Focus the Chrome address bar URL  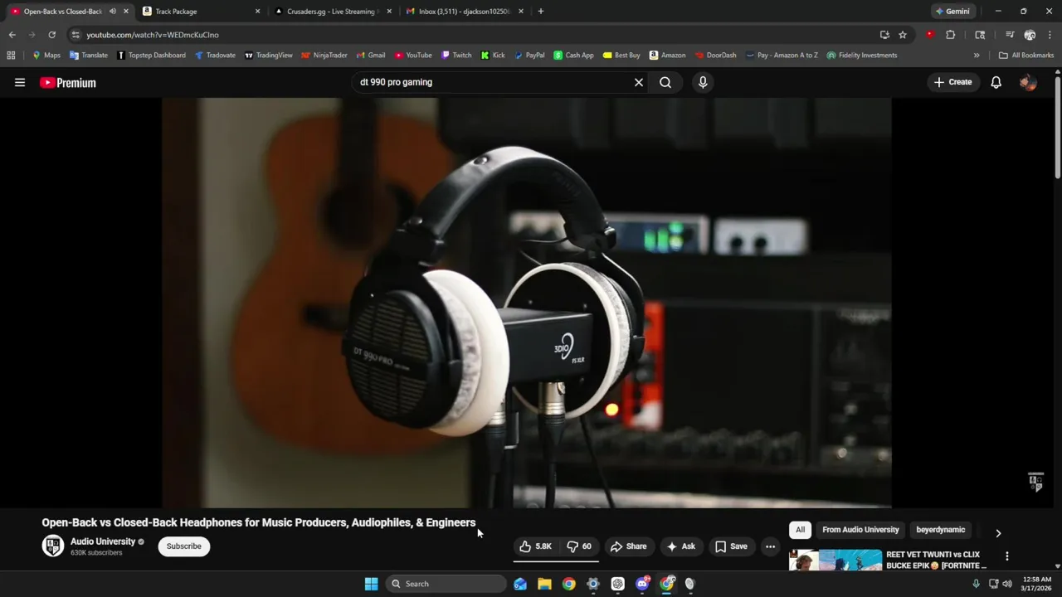click(x=153, y=35)
